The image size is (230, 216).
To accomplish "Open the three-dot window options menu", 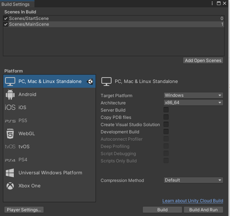I will click(x=212, y=3).
